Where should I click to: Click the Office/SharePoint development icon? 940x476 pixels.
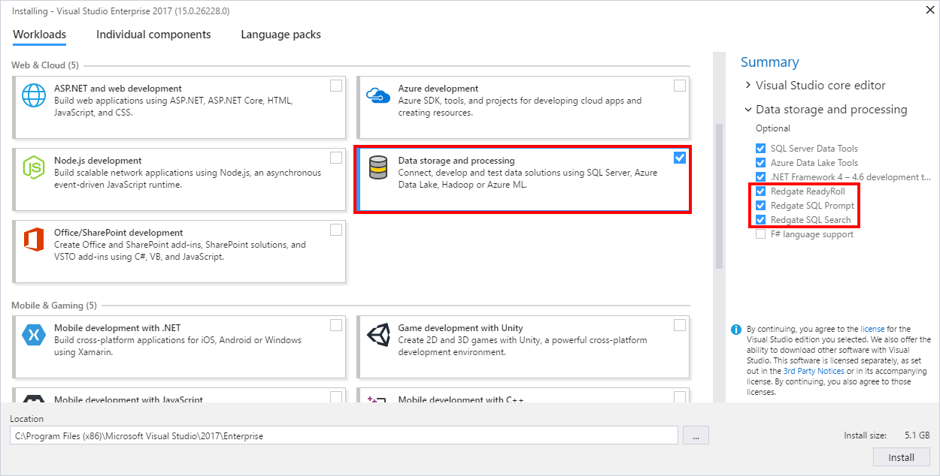34,240
